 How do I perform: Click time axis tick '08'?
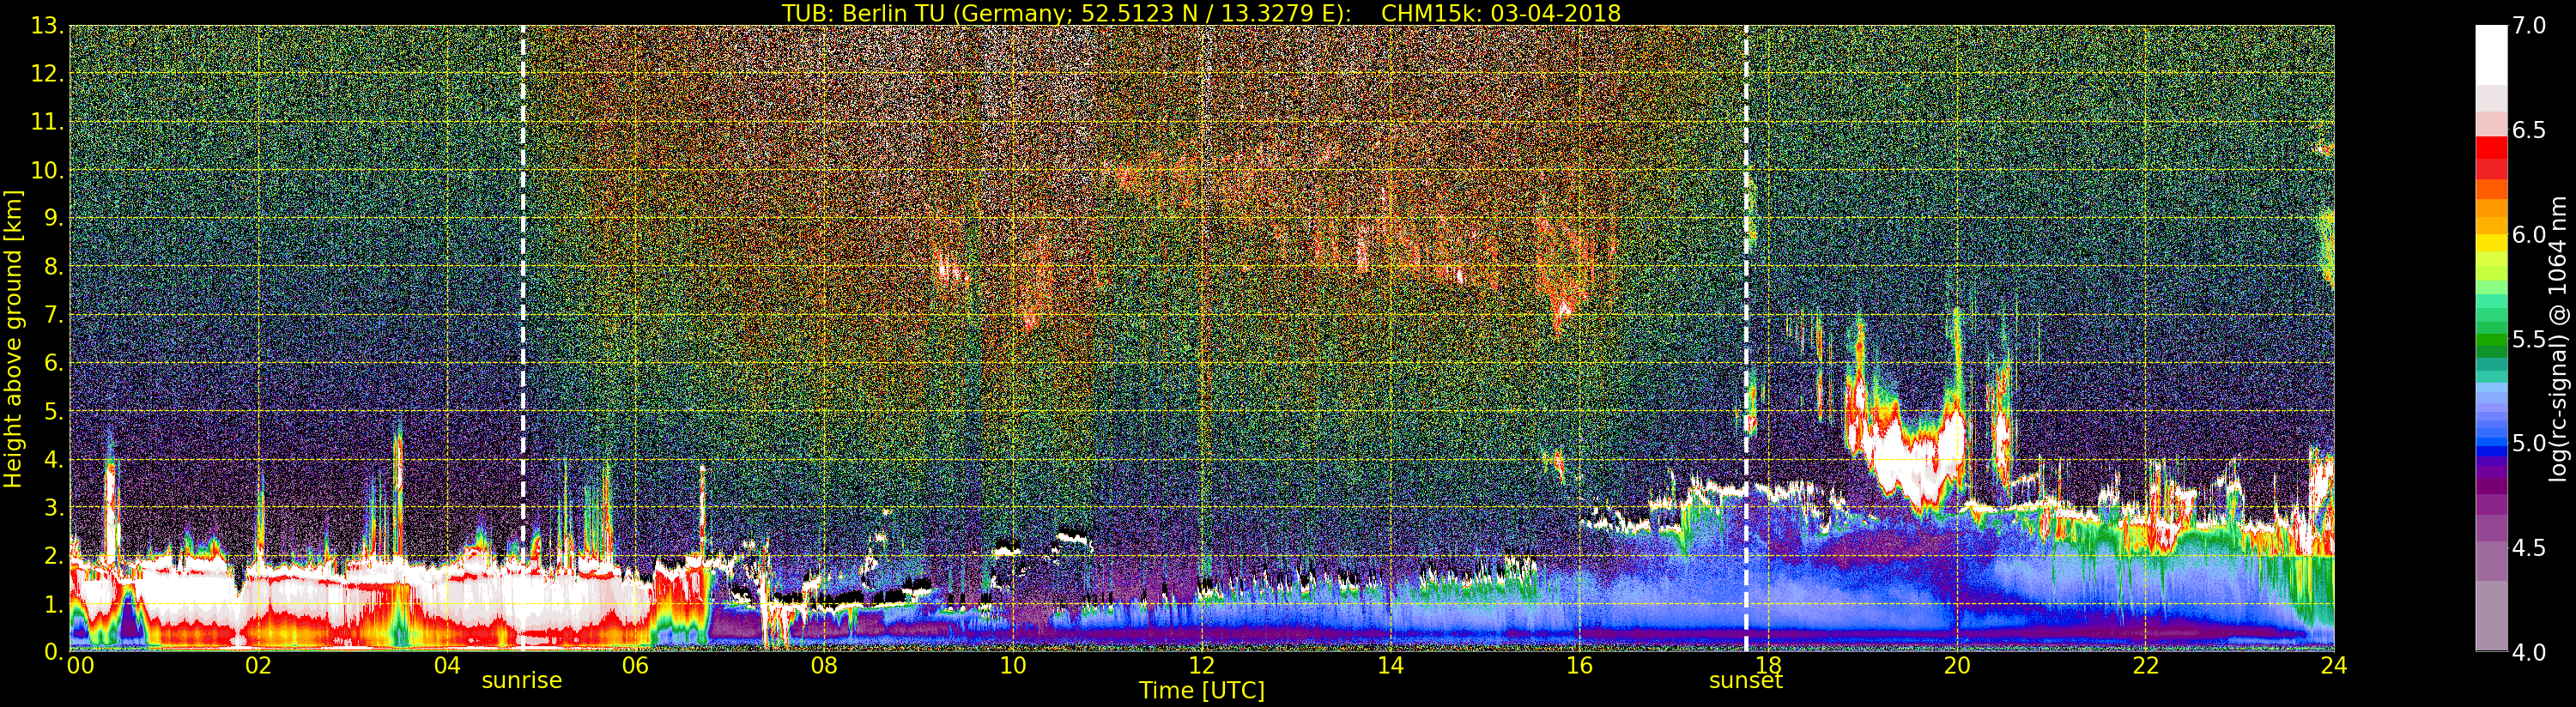(x=824, y=665)
